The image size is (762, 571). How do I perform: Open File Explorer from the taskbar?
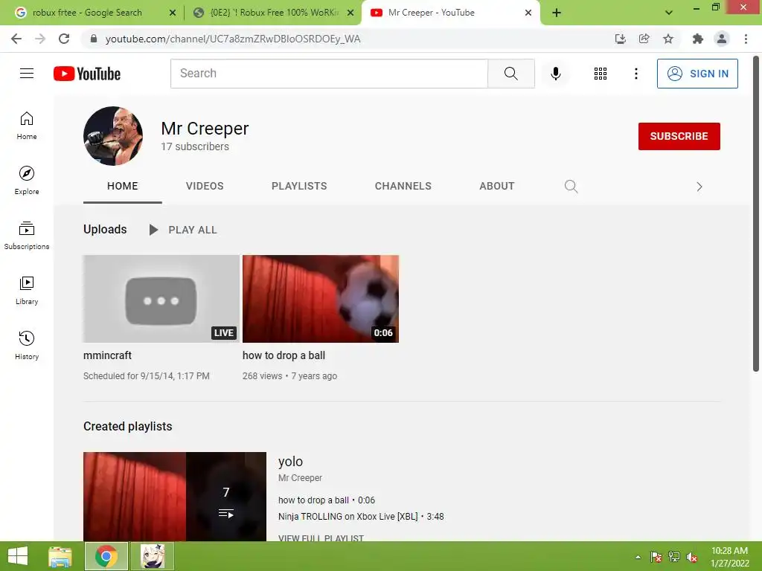(60, 556)
